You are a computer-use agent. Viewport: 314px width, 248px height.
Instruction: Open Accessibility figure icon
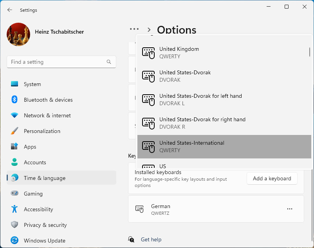tap(14, 209)
